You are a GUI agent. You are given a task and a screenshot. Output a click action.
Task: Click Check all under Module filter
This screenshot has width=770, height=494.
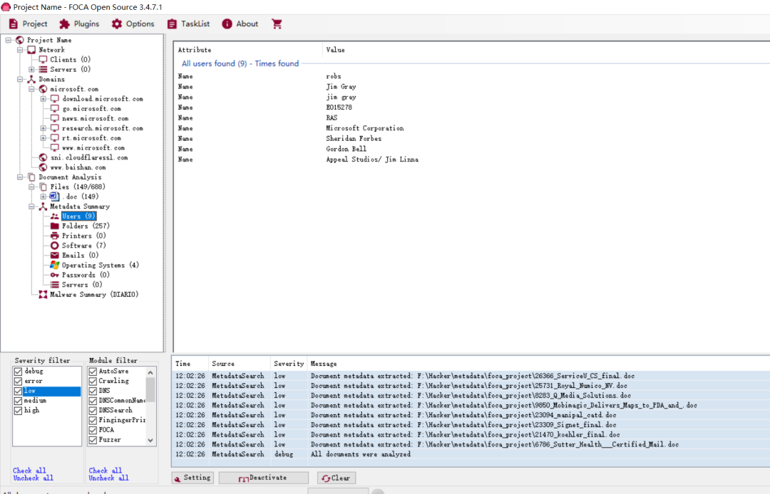point(105,471)
